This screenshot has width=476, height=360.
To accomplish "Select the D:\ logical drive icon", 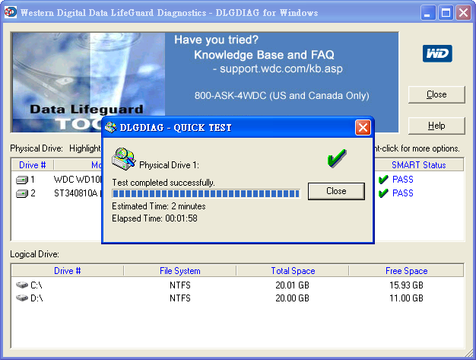I will (x=22, y=298).
